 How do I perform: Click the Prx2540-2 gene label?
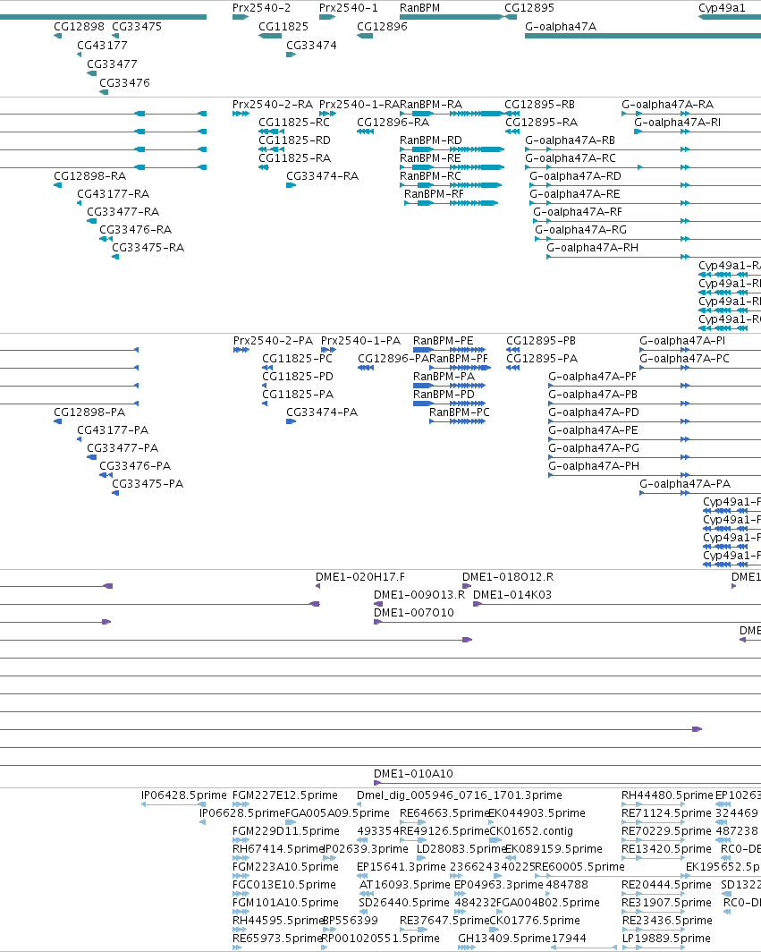pyautogui.click(x=261, y=8)
